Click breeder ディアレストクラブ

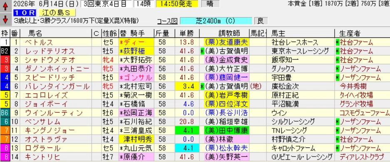click(x=362, y=157)
